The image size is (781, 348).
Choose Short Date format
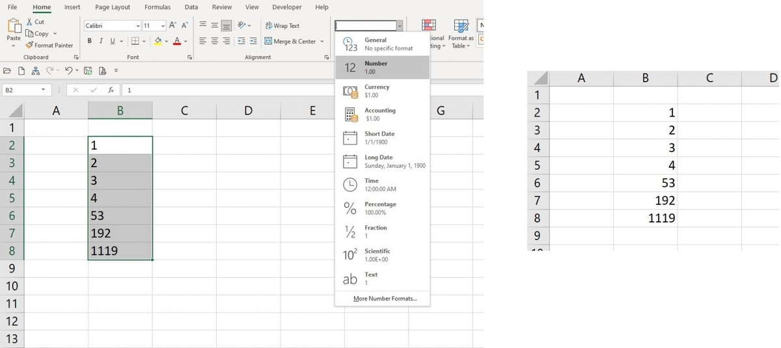382,138
